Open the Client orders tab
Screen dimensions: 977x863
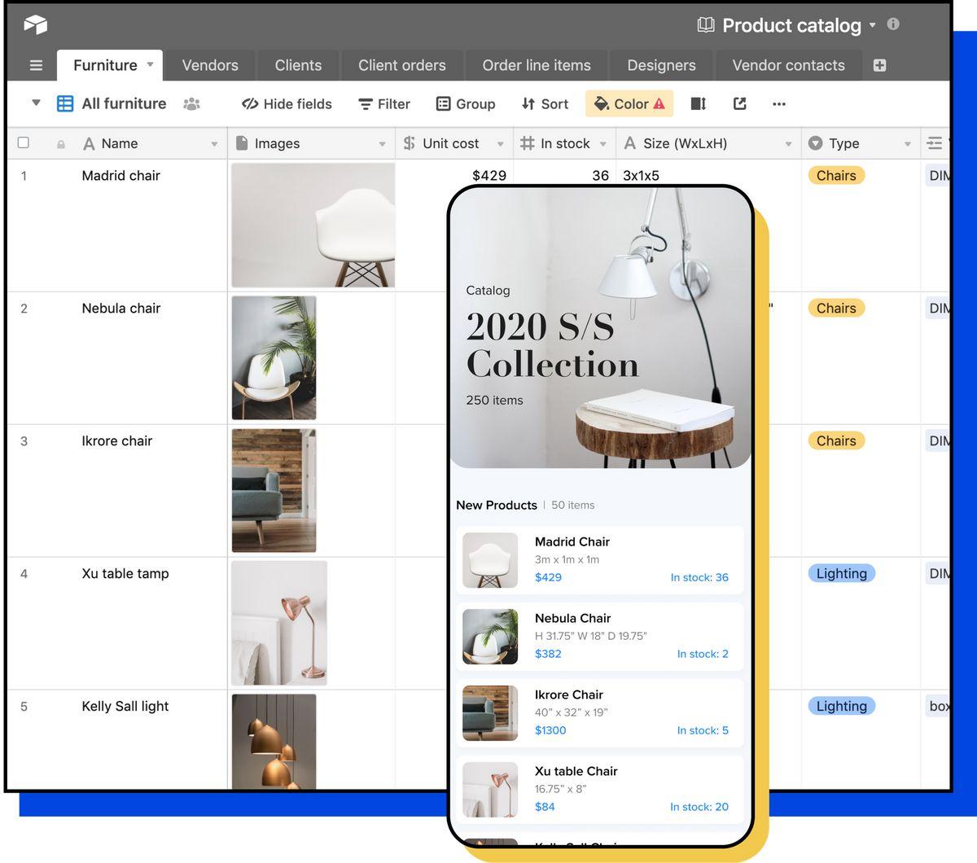pos(401,65)
